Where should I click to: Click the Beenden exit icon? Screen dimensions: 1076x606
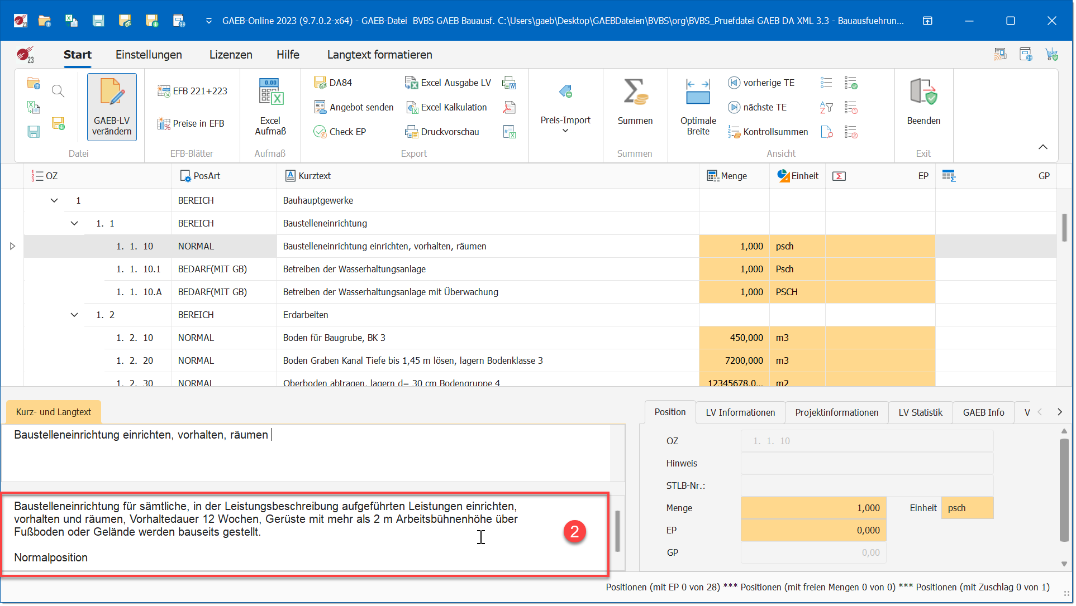pos(923,92)
